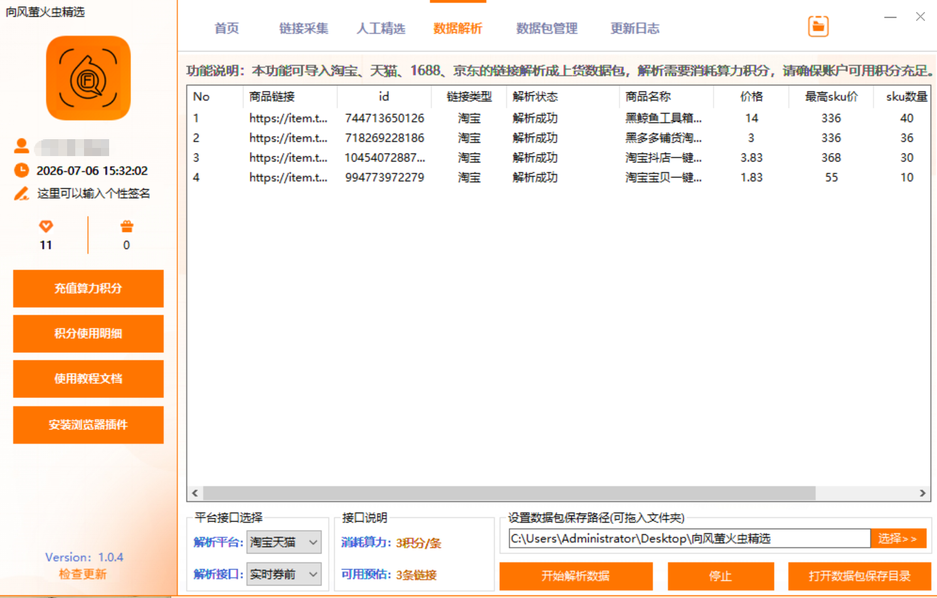Go to the 更新日志 tab

(x=635, y=28)
